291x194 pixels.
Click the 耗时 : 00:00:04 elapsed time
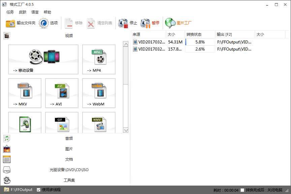[226, 190]
